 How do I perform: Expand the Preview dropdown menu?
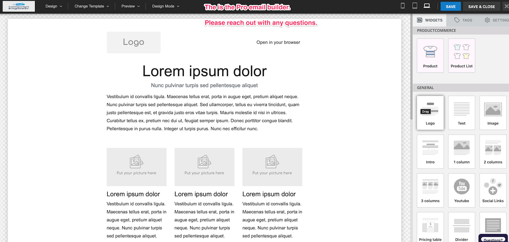pyautogui.click(x=130, y=6)
